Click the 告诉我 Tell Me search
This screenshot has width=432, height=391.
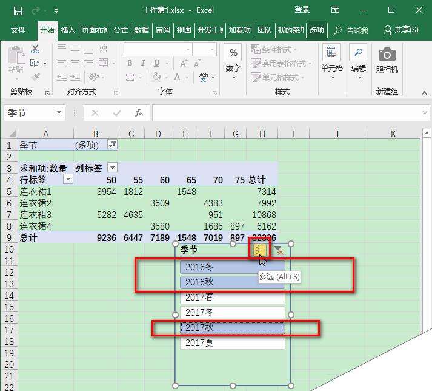[x=351, y=30]
